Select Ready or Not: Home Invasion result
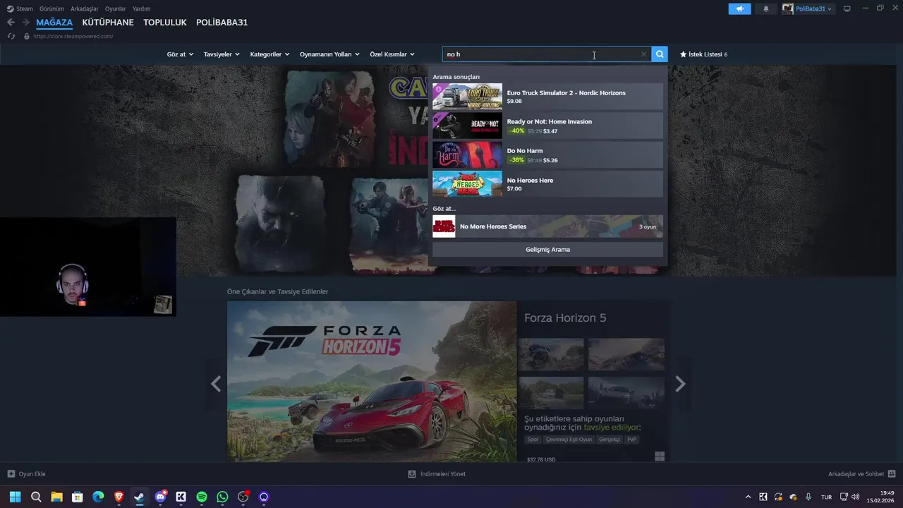This screenshot has height=508, width=903. (x=547, y=126)
